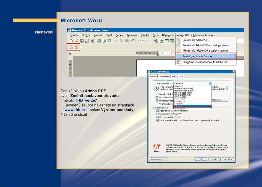Close the Acrobat PDFMaker dialog
262x187 pixels.
tap(234, 72)
